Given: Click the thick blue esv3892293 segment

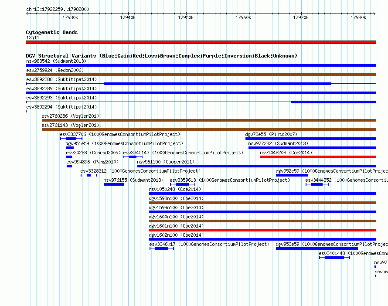Looking at the screenshot, I should coord(334,102).
